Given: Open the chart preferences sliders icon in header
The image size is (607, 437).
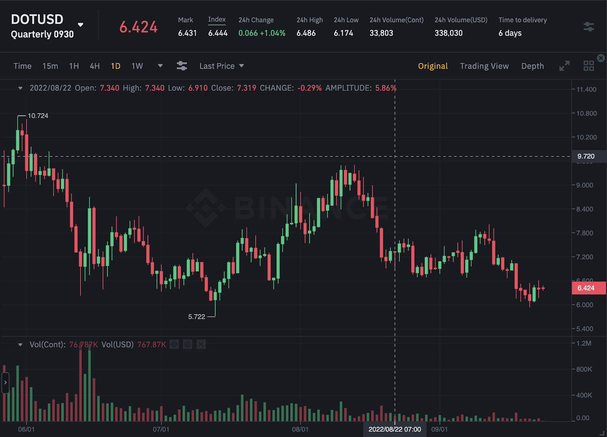Looking at the screenshot, I should coord(588,27).
